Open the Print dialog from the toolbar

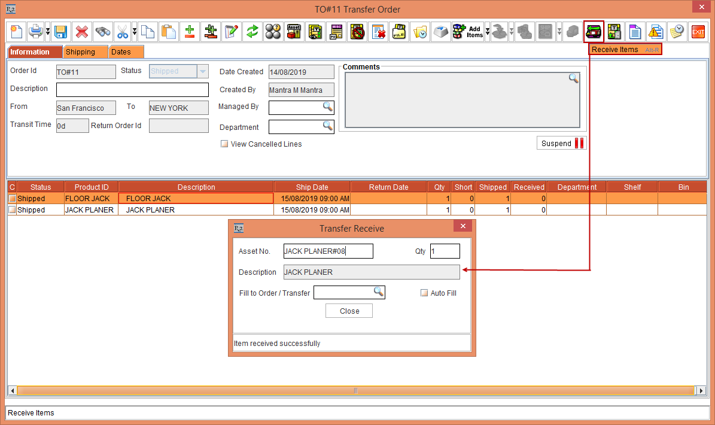[35, 32]
